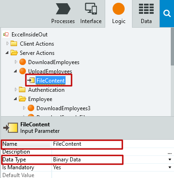The height and width of the screenshot is (178, 174).
Task: Click the FileContent title in properties header
Action: point(35,125)
